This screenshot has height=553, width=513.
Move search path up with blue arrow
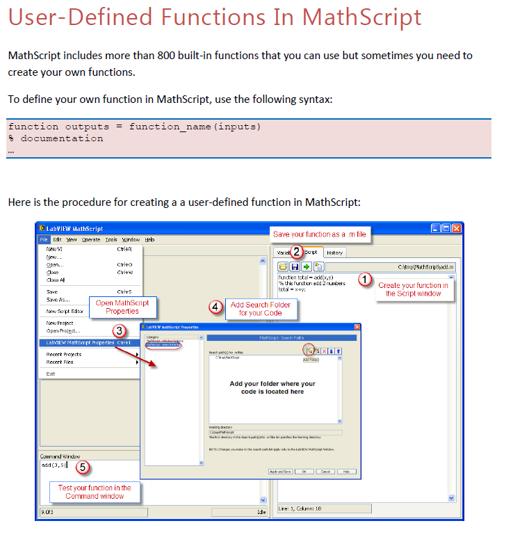pos(339,351)
